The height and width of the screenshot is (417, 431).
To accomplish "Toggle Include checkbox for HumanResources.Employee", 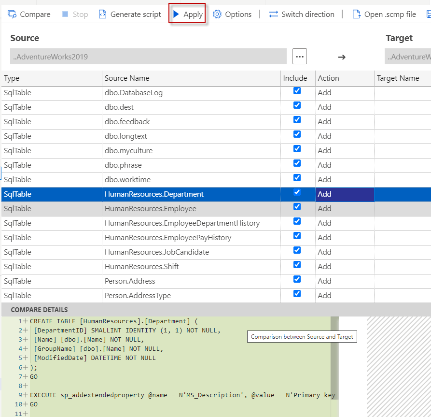I will [297, 207].
